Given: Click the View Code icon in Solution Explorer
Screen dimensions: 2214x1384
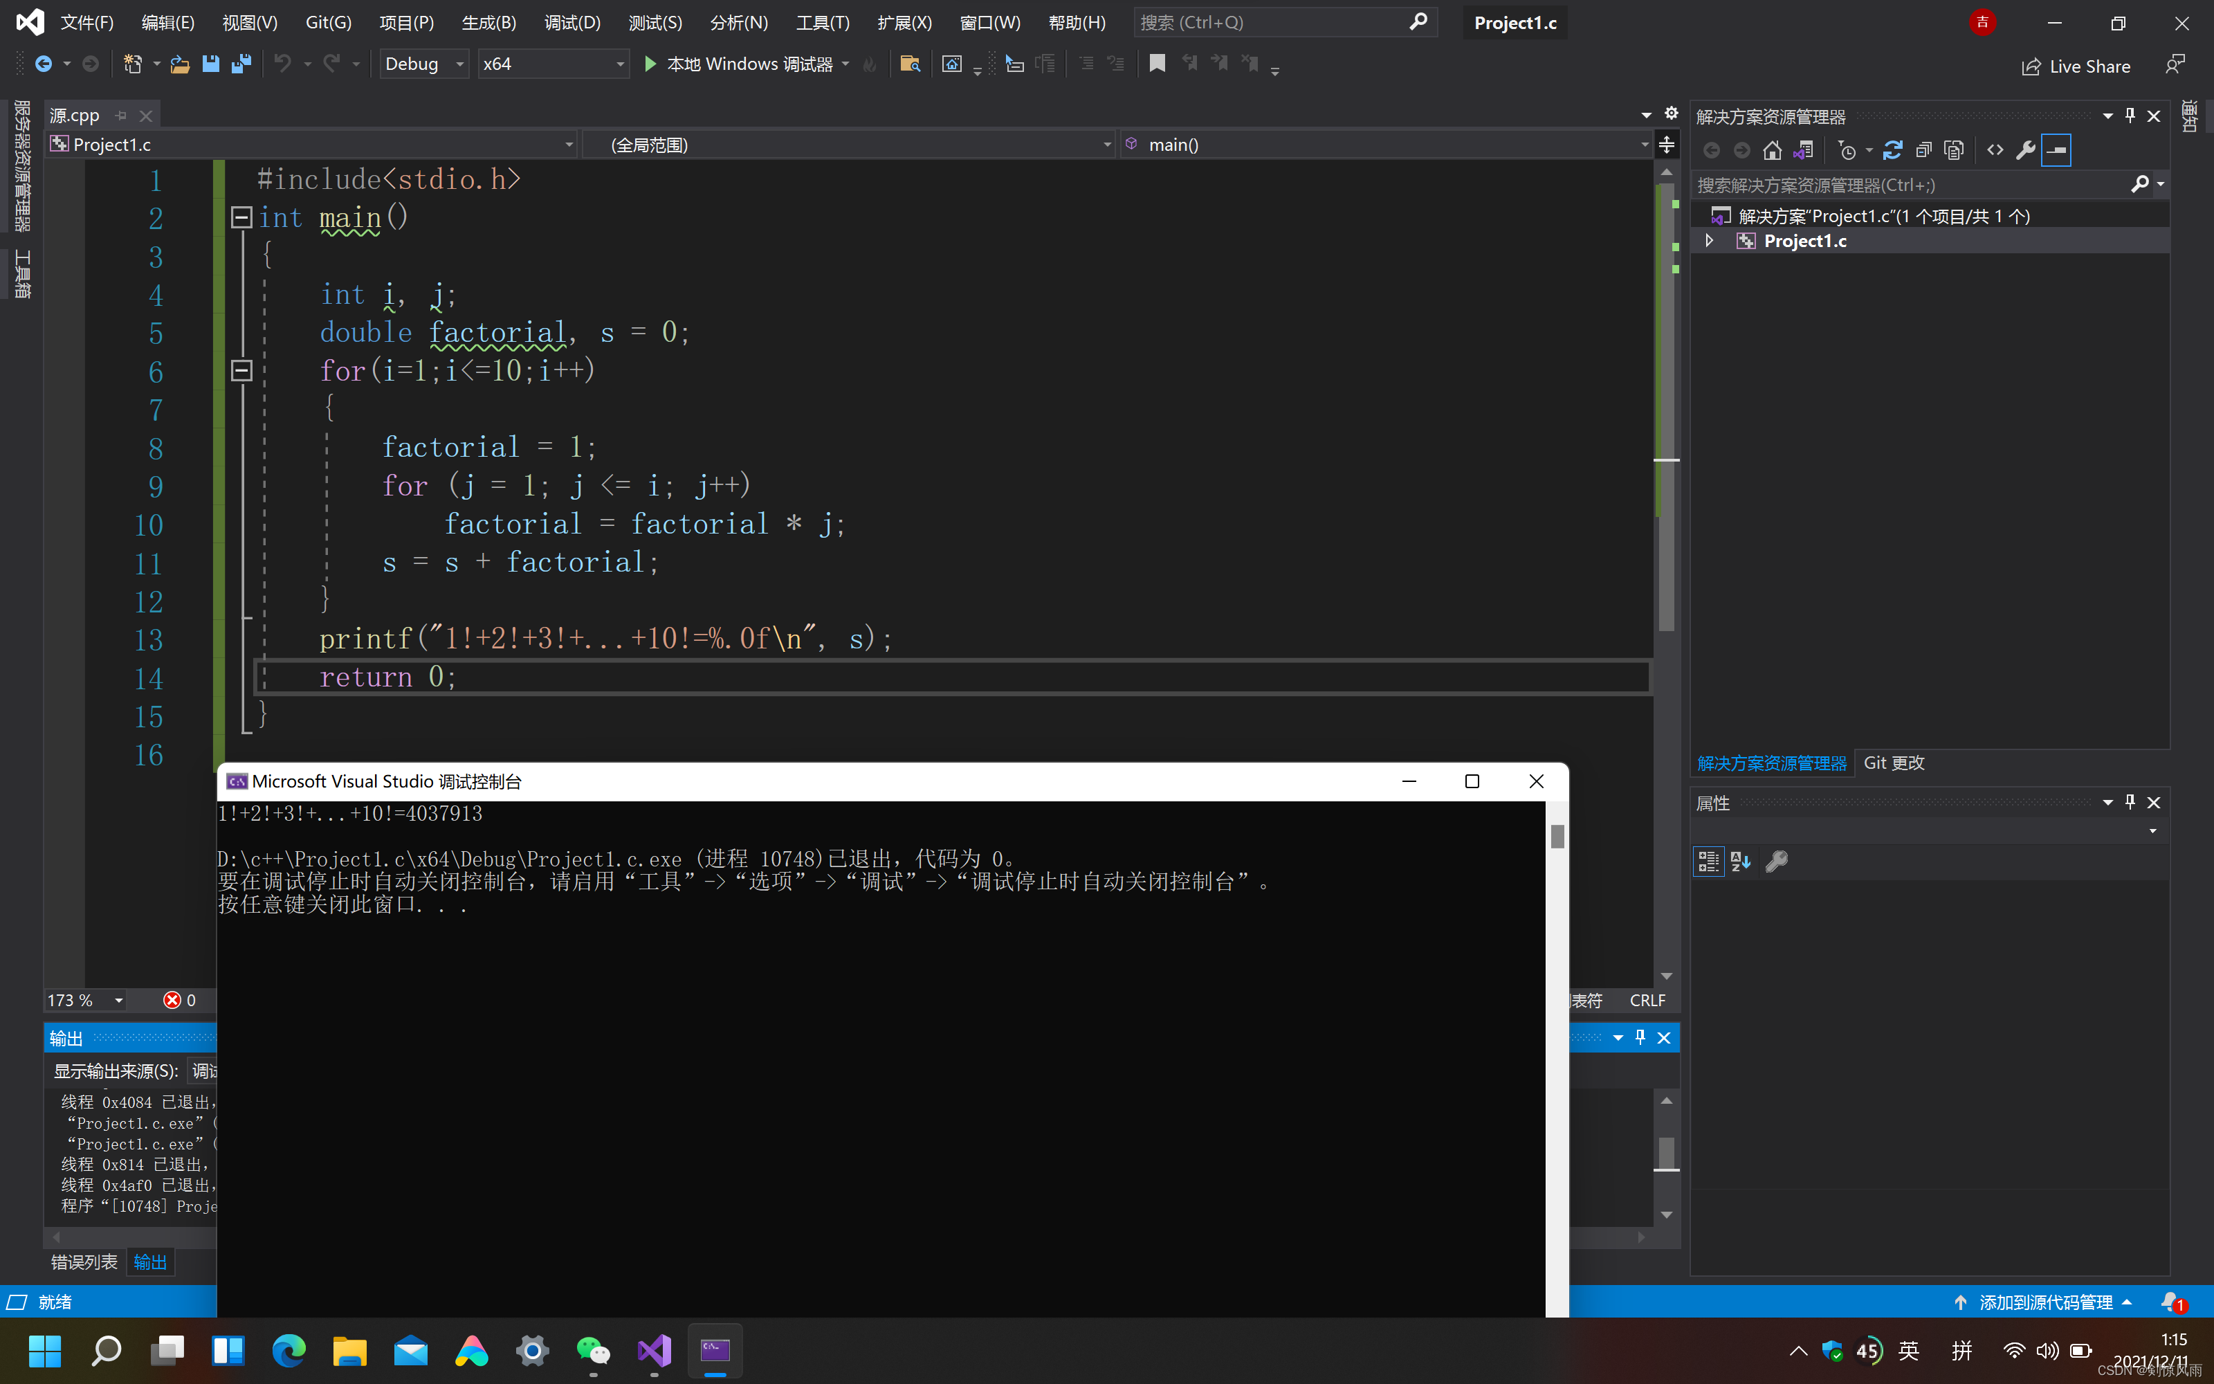Looking at the screenshot, I should [1995, 150].
